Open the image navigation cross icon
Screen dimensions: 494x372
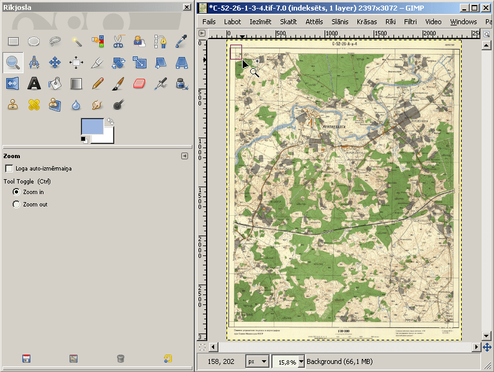click(x=487, y=347)
